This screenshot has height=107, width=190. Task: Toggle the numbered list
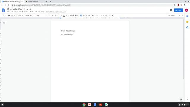pos(97,15)
